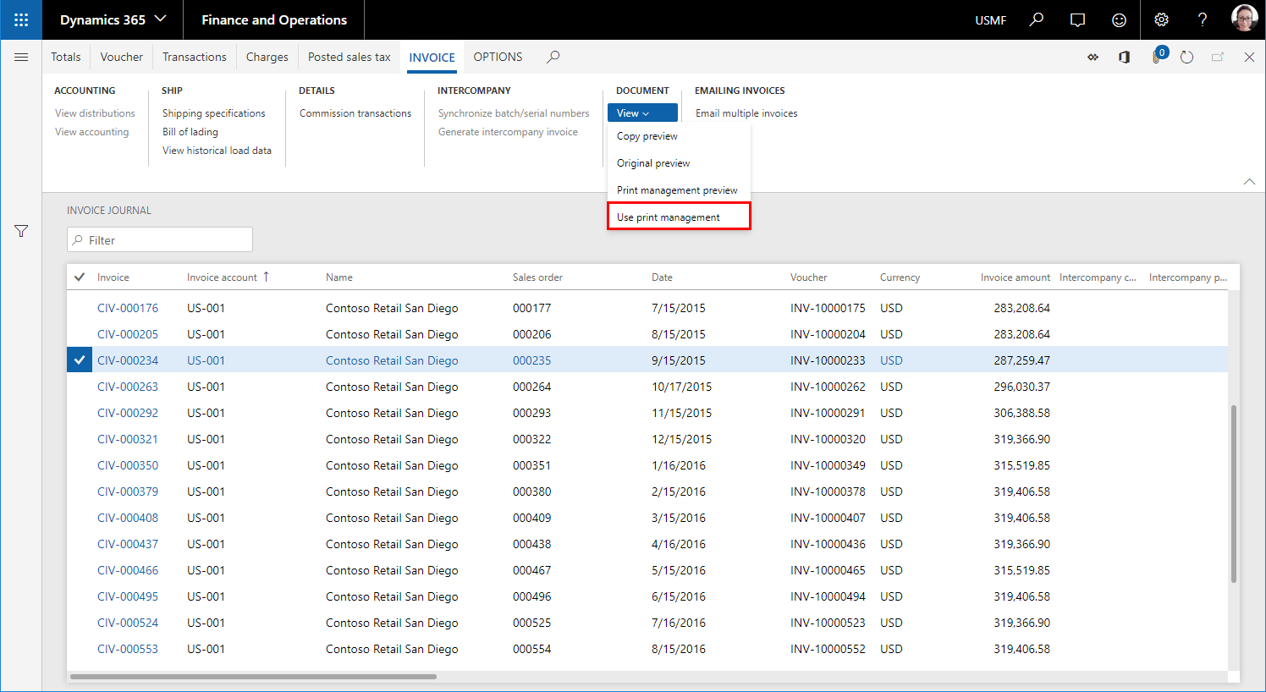The image size is (1266, 692).
Task: Click the vertical scrollbar of the grid
Action: point(1234,493)
